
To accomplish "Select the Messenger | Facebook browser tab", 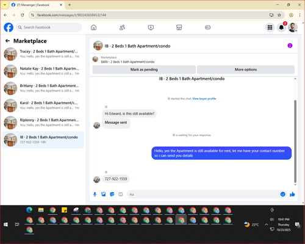I will pyautogui.click(x=37, y=5).
